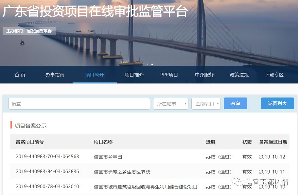Visit the 下载专区 download area

274,74
